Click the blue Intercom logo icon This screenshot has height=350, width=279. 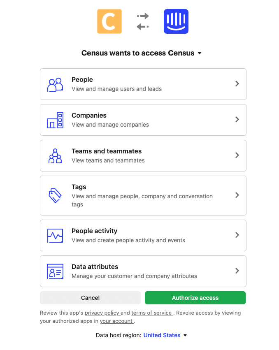[x=176, y=21]
